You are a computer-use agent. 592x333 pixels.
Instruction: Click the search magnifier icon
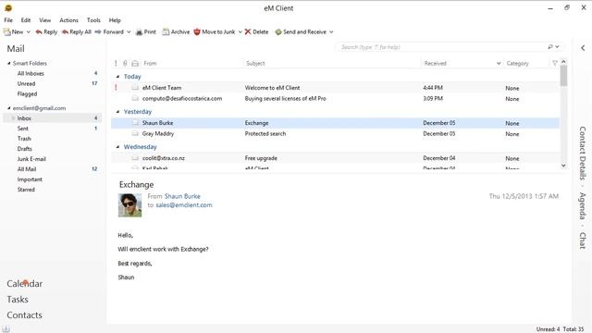click(x=550, y=47)
